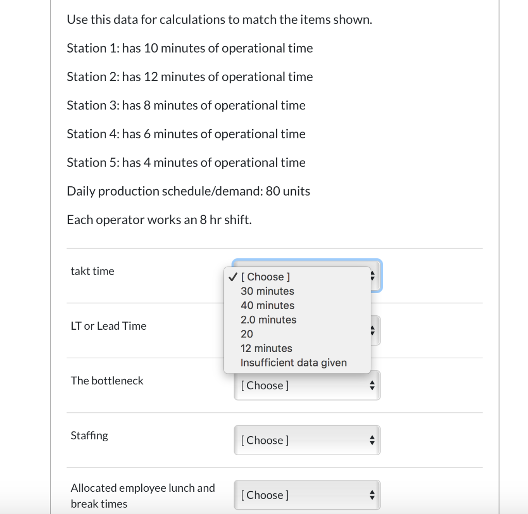Open the bottleneck answer dropdown

[307, 385]
